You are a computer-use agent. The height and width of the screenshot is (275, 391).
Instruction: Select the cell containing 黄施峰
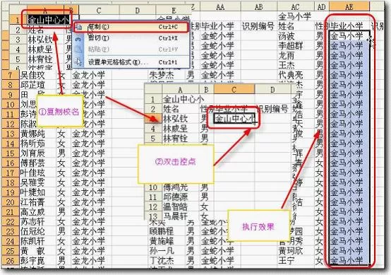click(x=167, y=241)
